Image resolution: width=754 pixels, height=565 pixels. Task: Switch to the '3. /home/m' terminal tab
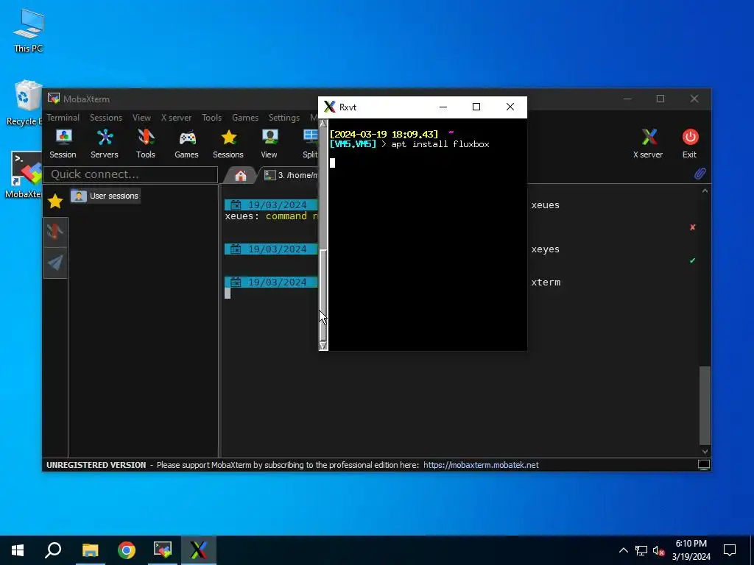(292, 175)
